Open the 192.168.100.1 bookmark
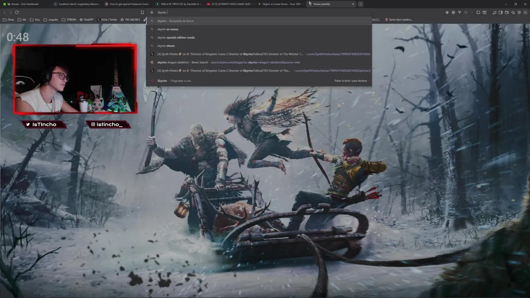The height and width of the screenshot is (298, 530). [130, 19]
